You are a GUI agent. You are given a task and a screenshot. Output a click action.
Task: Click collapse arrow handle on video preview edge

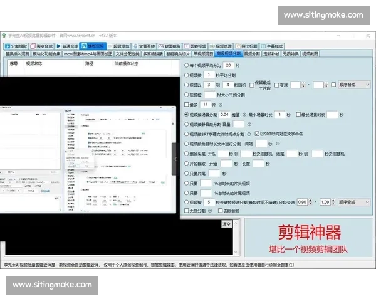[175, 159]
